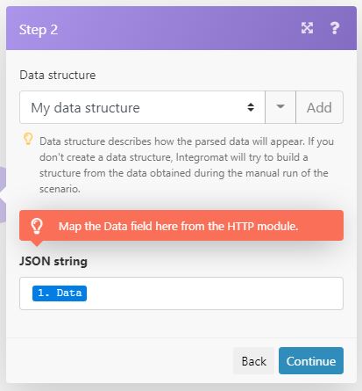
Task: Open help via the question mark icon
Action: [335, 28]
